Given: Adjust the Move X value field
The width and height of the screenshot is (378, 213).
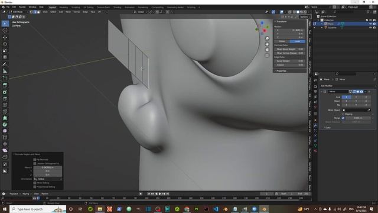Looking at the screenshot, I should coord(48,167).
